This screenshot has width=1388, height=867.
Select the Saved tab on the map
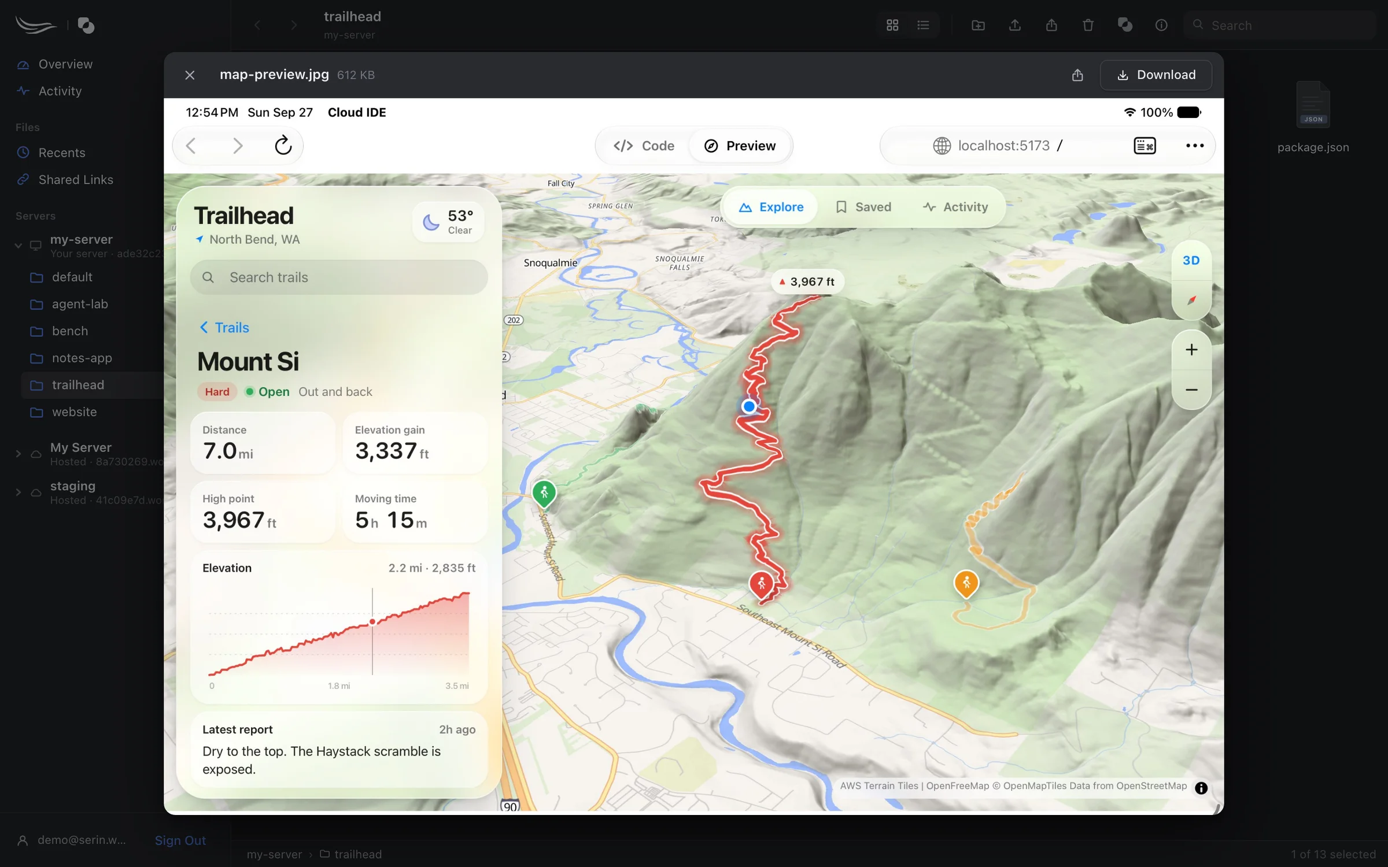[863, 207]
